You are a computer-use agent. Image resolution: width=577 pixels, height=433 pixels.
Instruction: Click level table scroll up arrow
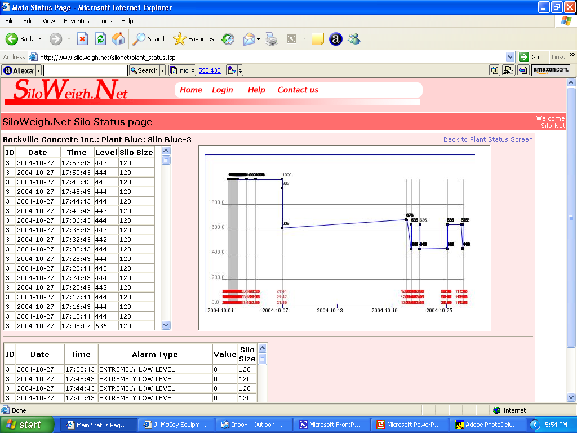click(166, 151)
